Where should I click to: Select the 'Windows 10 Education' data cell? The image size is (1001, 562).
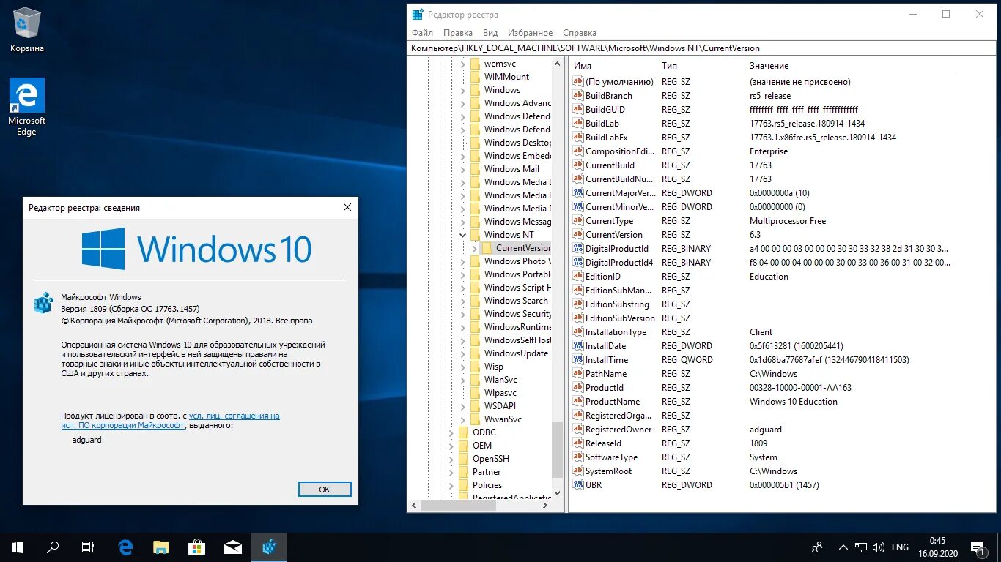click(x=794, y=402)
